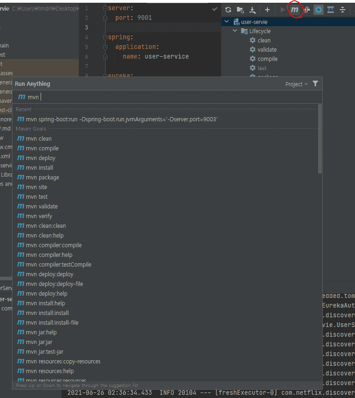
Task: Click the Toggle Offline Mode icon
Action: click(x=307, y=10)
